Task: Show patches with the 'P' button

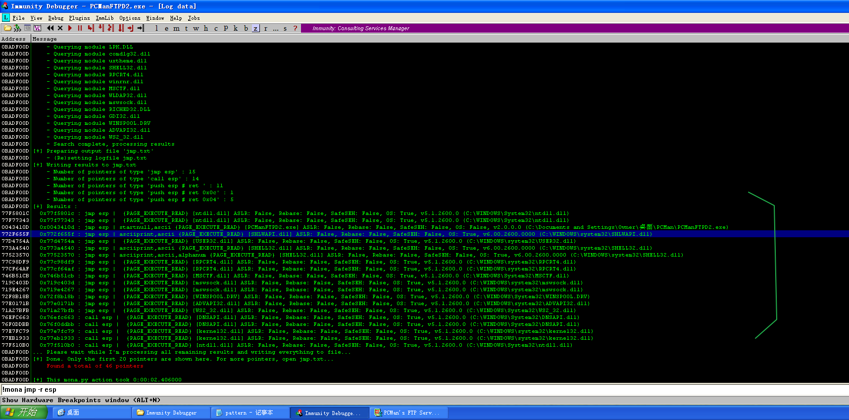Action: pyautogui.click(x=226, y=28)
